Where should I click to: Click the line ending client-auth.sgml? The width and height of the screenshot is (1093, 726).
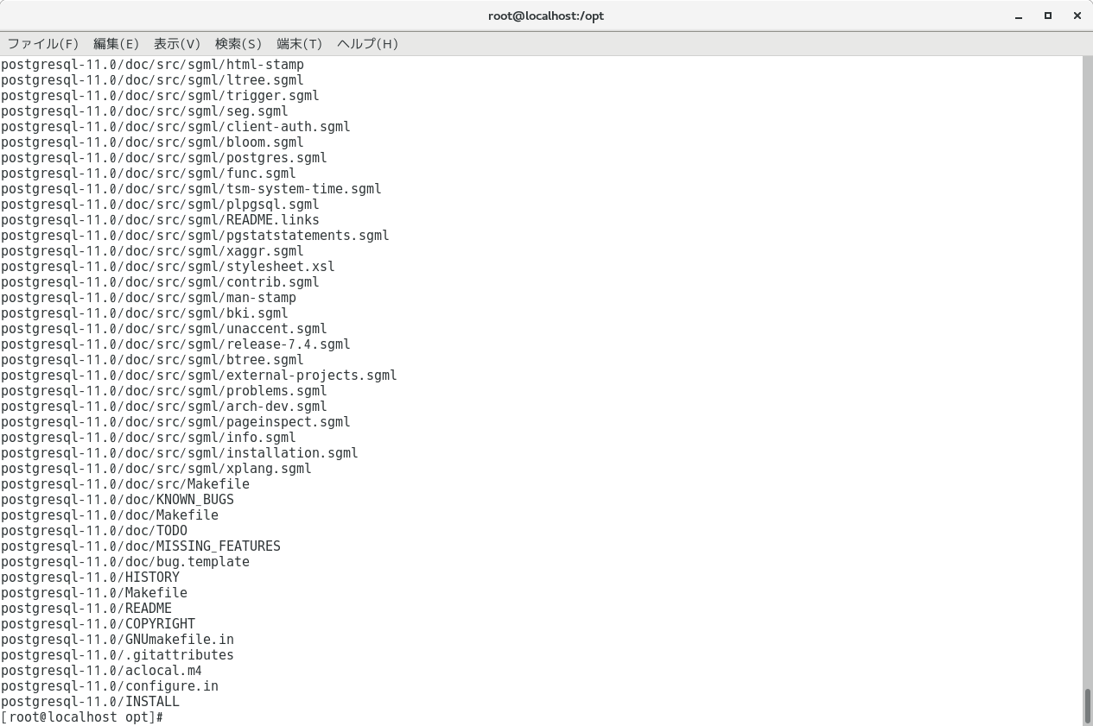pyautogui.click(x=176, y=127)
